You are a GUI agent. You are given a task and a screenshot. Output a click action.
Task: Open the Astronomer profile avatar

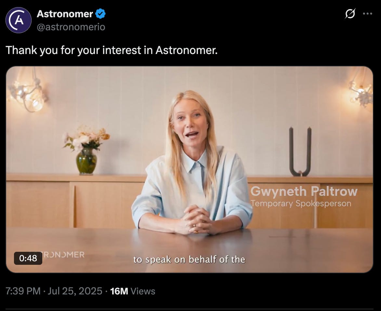pyautogui.click(x=19, y=20)
